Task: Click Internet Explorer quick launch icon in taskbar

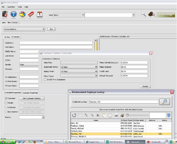Action: 19,142
